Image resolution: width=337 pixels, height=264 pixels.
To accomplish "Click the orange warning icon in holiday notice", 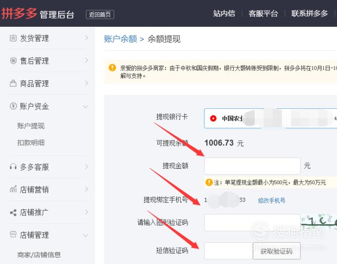I will [x=112, y=68].
